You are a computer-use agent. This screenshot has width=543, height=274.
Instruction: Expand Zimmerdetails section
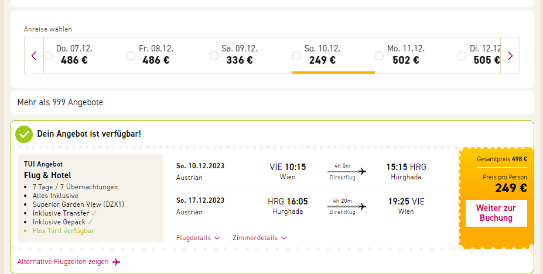tap(259, 238)
